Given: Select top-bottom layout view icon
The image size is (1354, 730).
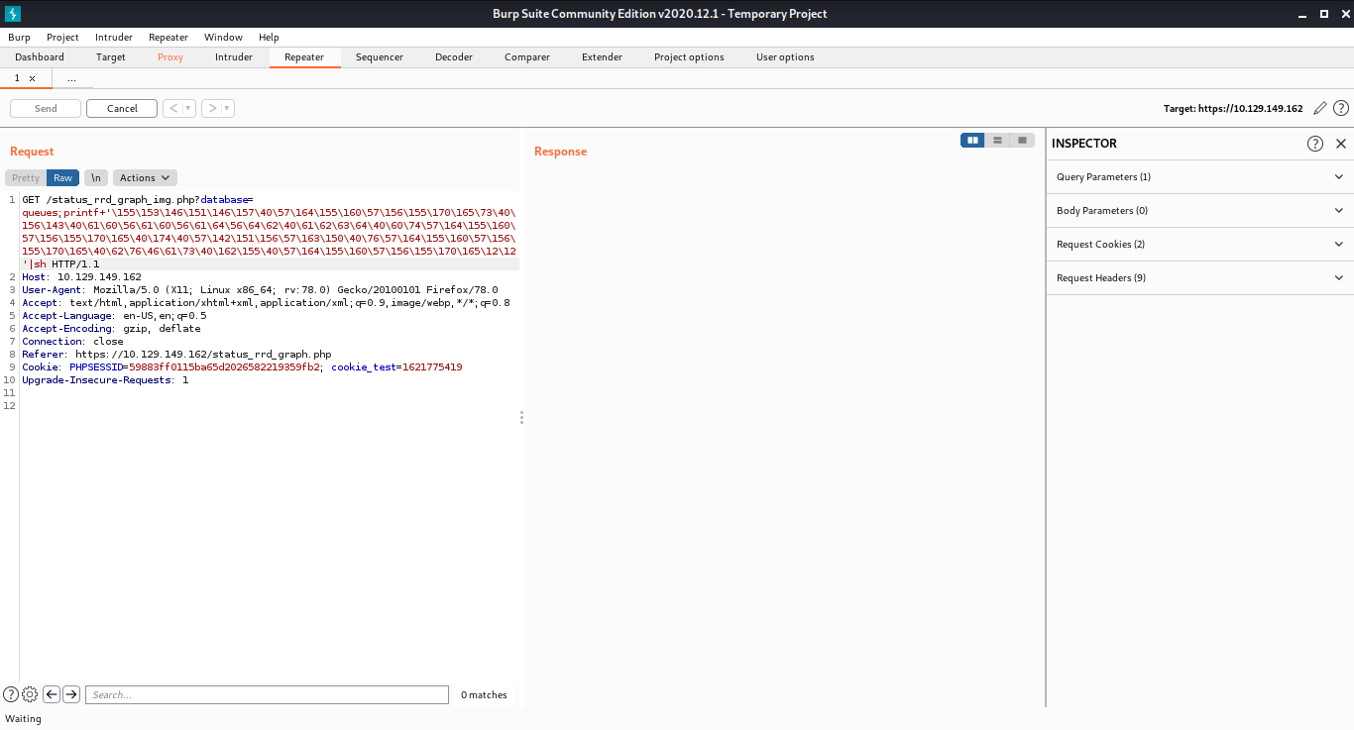Looking at the screenshot, I should 998,141.
